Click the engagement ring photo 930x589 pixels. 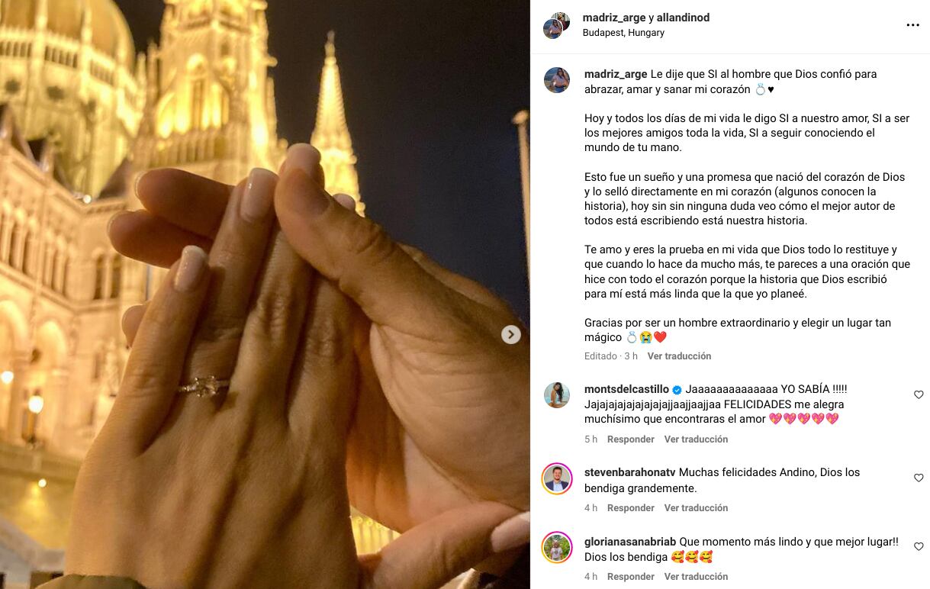[x=265, y=294]
